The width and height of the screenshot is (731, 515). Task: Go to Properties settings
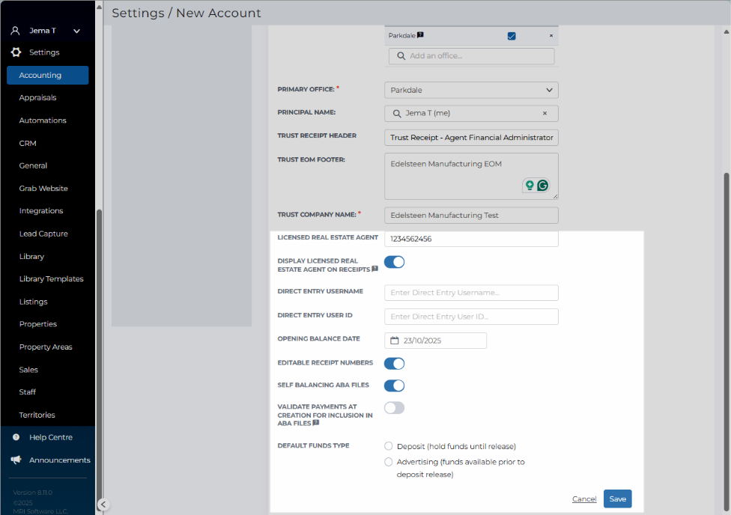coord(37,324)
